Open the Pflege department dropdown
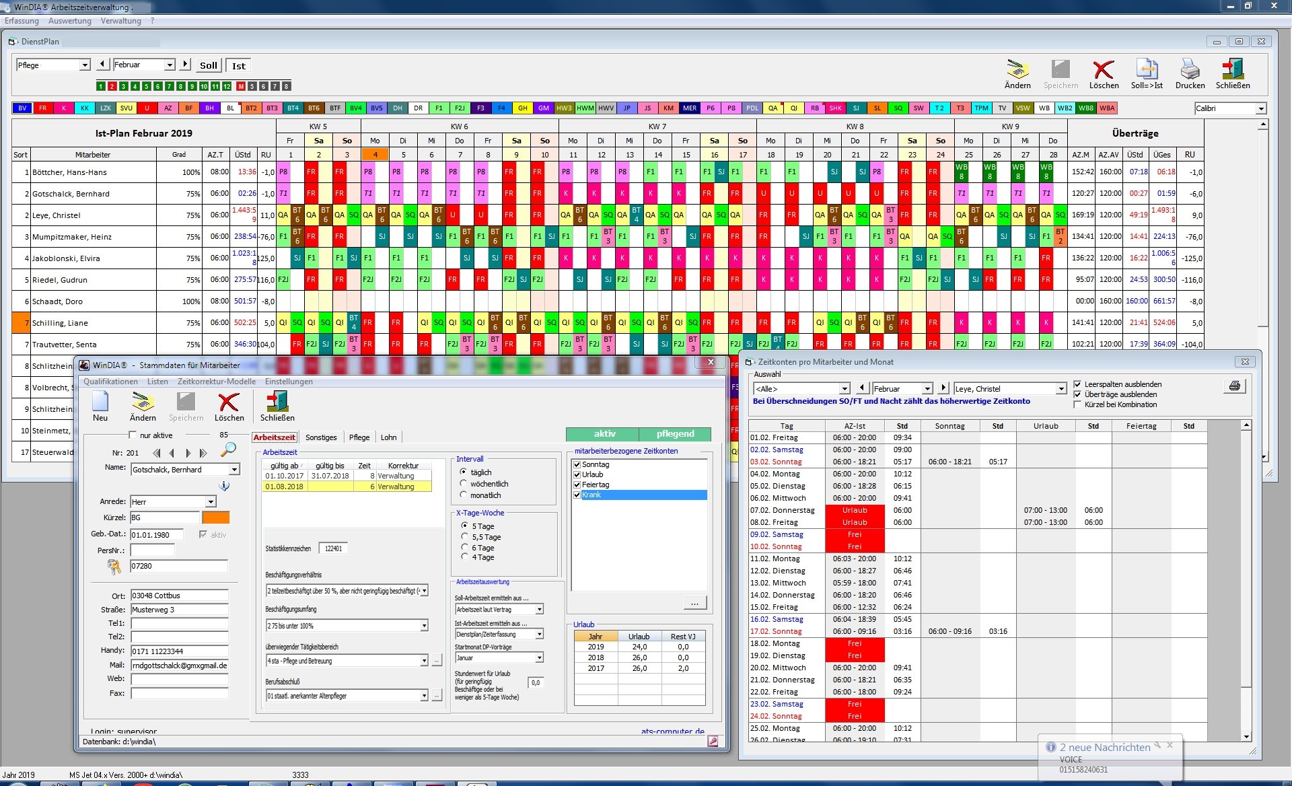 pos(85,65)
